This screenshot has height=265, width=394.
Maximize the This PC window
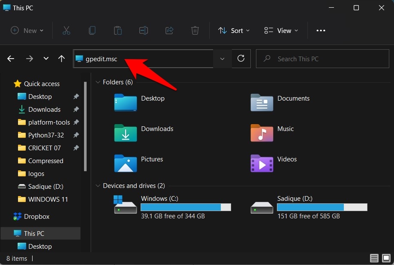(356, 8)
